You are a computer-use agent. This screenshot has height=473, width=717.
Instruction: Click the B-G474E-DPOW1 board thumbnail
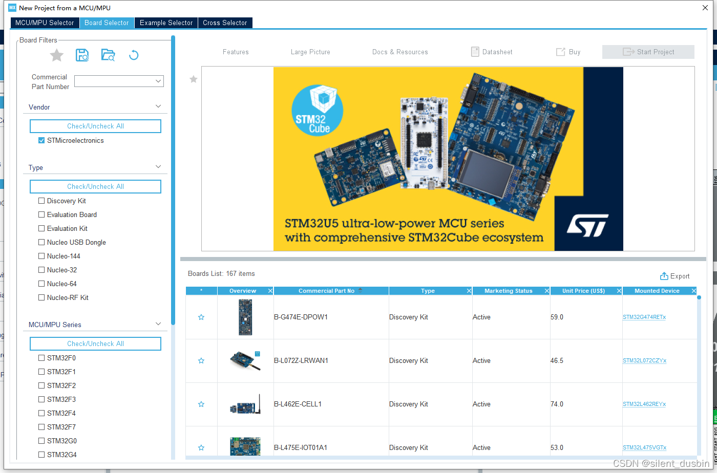(x=245, y=317)
